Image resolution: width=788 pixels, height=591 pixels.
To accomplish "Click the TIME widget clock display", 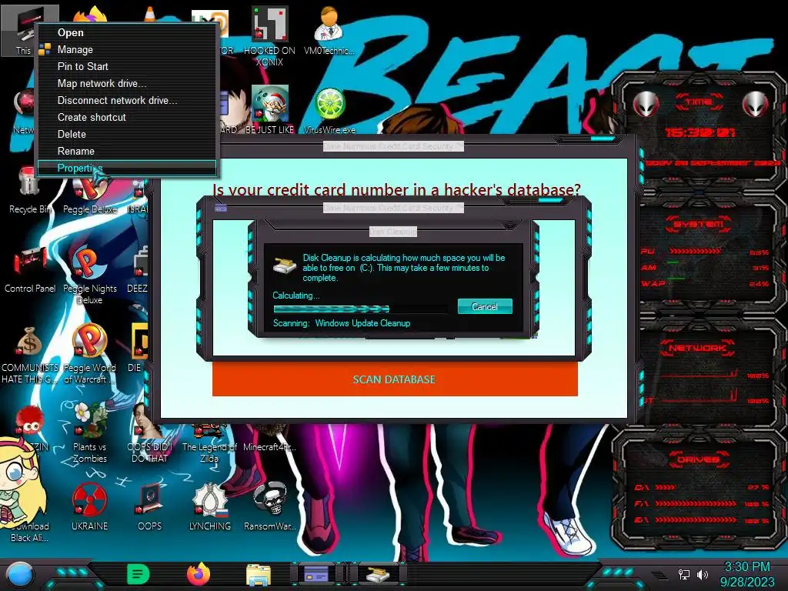I will click(700, 132).
